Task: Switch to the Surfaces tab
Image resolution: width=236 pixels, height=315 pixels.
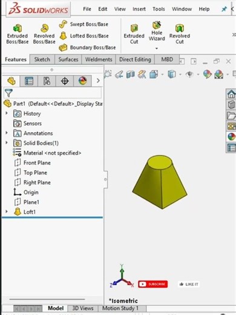Action: click(68, 59)
